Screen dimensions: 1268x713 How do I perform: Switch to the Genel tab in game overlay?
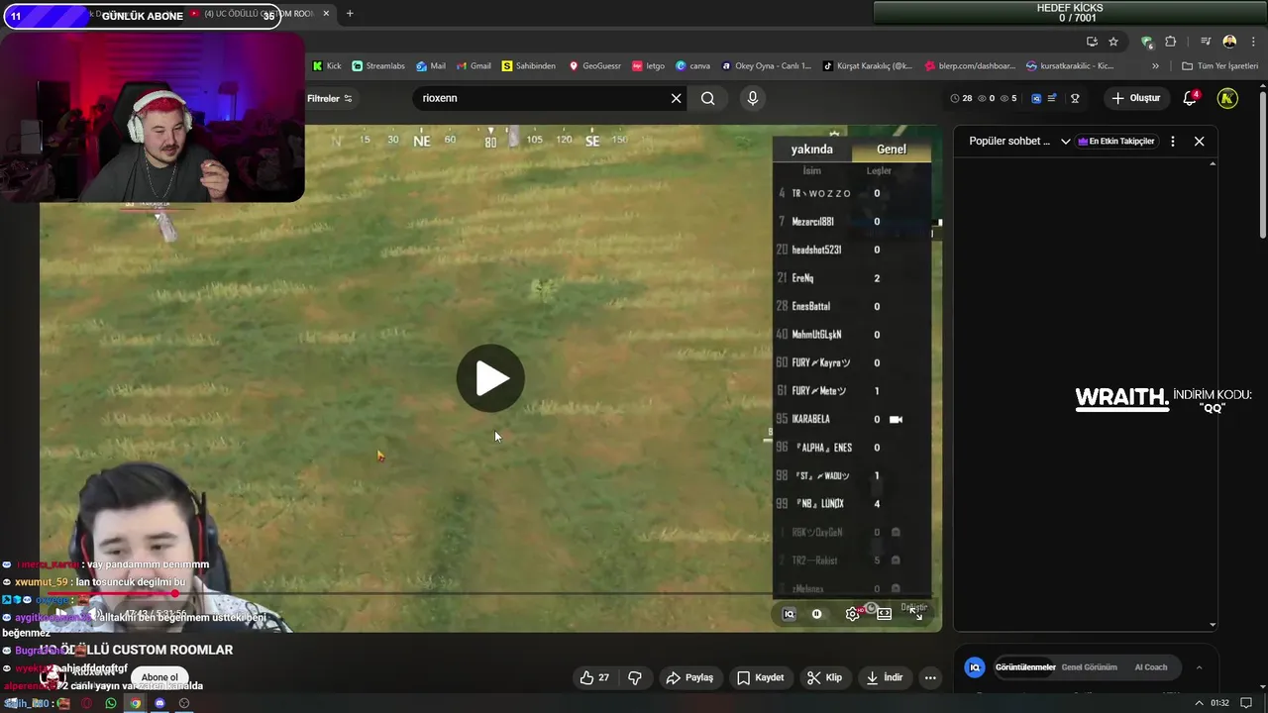point(892,150)
